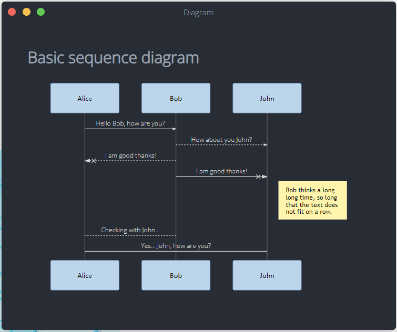397x332 pixels.
Task: Select the top Bob participant box
Action: pos(176,98)
